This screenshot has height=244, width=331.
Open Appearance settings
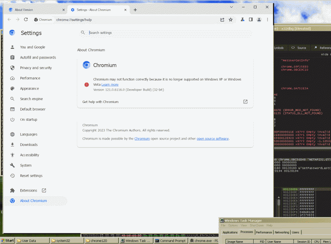pos(30,88)
